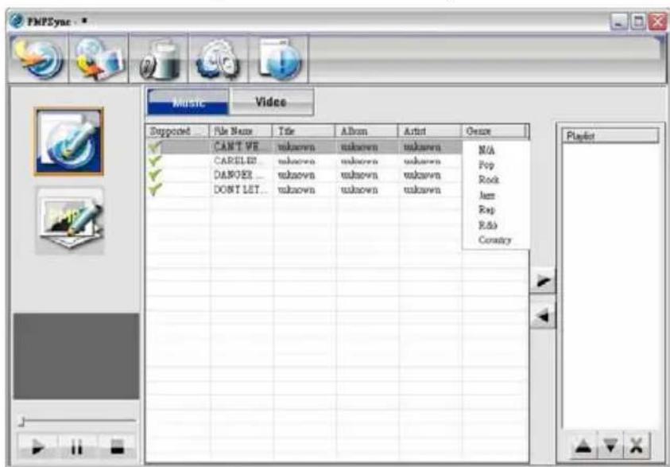The width and height of the screenshot is (670, 467).
Task: Move playlist item down
Action: point(611,446)
